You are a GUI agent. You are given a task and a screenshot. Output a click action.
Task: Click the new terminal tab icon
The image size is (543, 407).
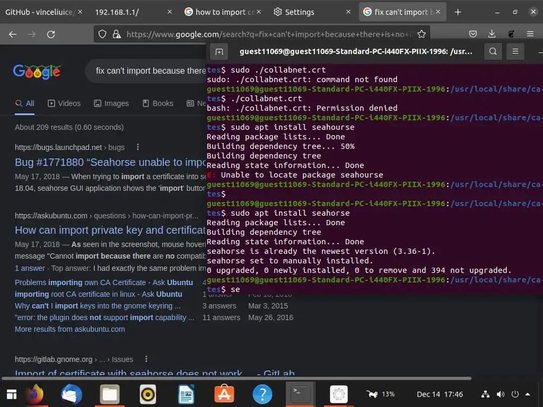pos(219,51)
